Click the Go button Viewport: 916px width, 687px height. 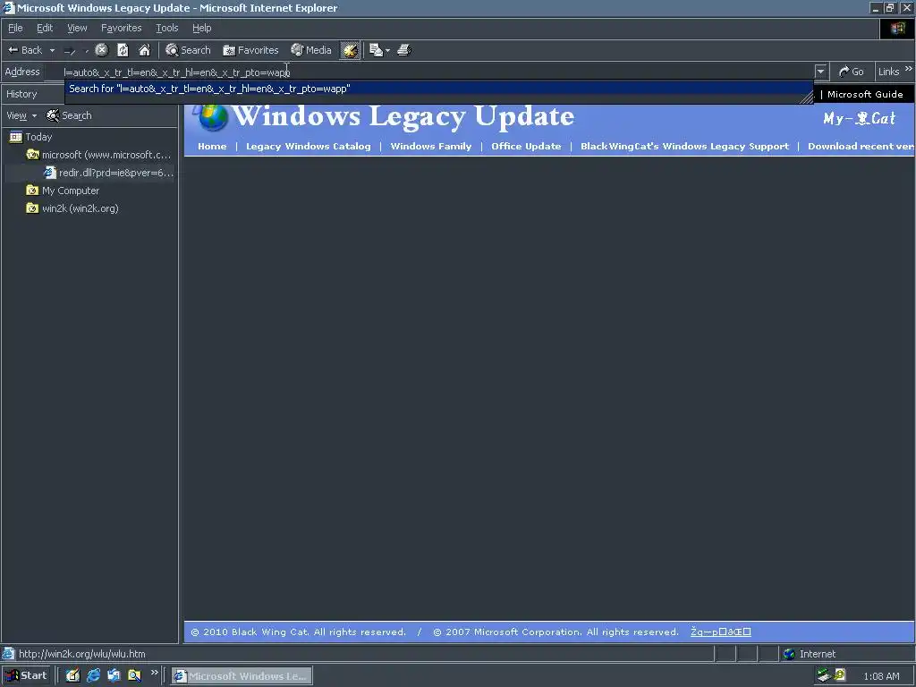851,72
